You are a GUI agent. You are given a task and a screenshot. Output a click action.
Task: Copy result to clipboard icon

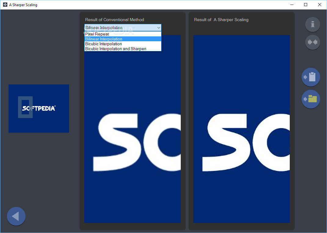click(311, 77)
